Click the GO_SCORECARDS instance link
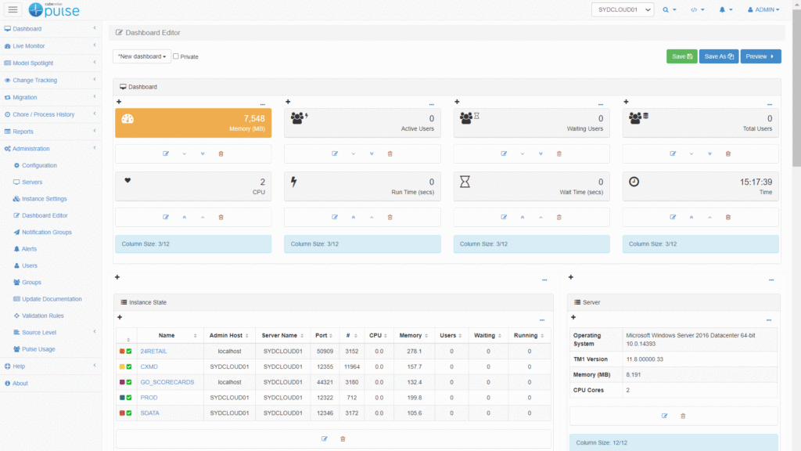The image size is (801, 451). point(167,382)
